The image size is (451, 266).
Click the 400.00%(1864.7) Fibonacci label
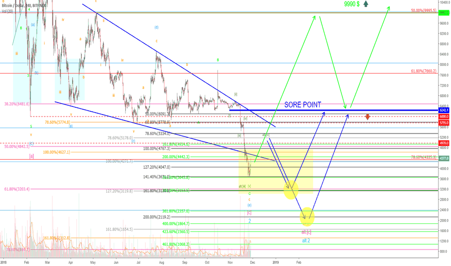[x=176, y=223]
